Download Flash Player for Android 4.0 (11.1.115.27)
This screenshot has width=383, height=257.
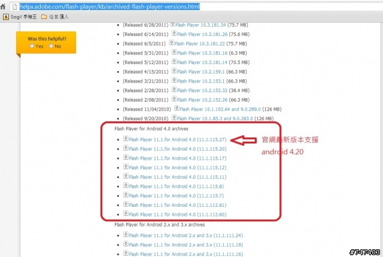(178, 140)
